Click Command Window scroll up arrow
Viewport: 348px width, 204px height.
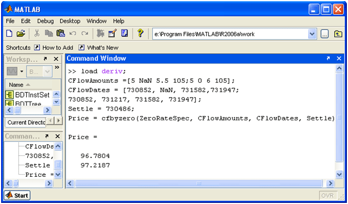[339, 68]
